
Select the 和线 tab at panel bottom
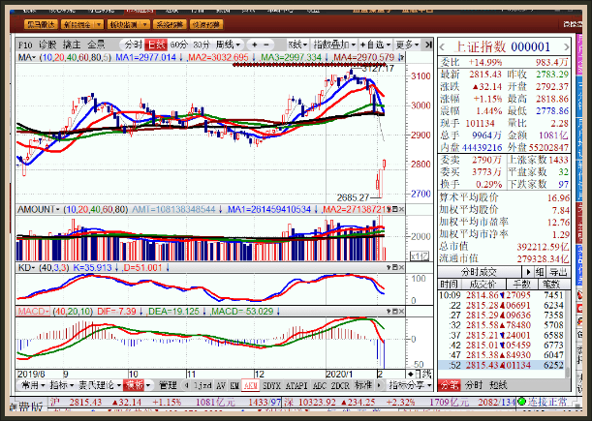[x=498, y=385]
